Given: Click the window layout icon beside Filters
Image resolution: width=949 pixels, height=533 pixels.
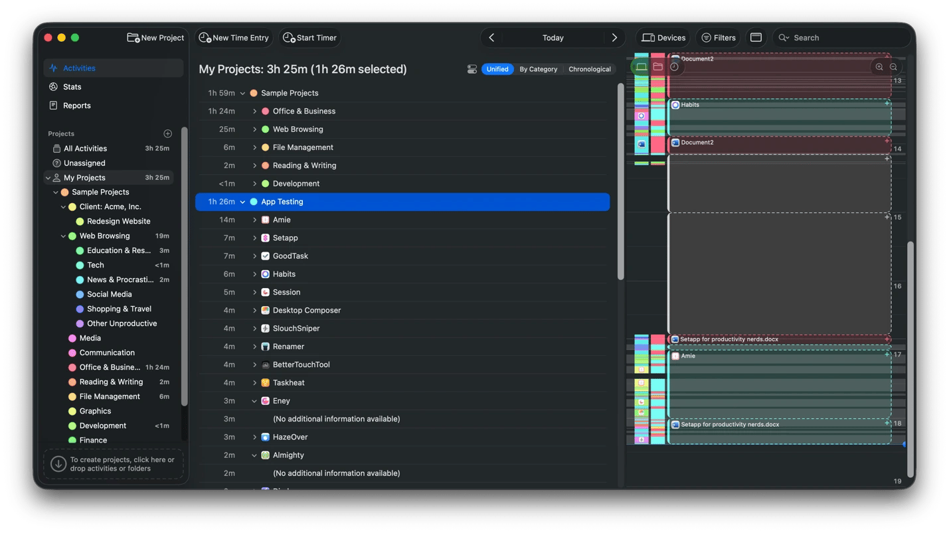Looking at the screenshot, I should click(756, 38).
